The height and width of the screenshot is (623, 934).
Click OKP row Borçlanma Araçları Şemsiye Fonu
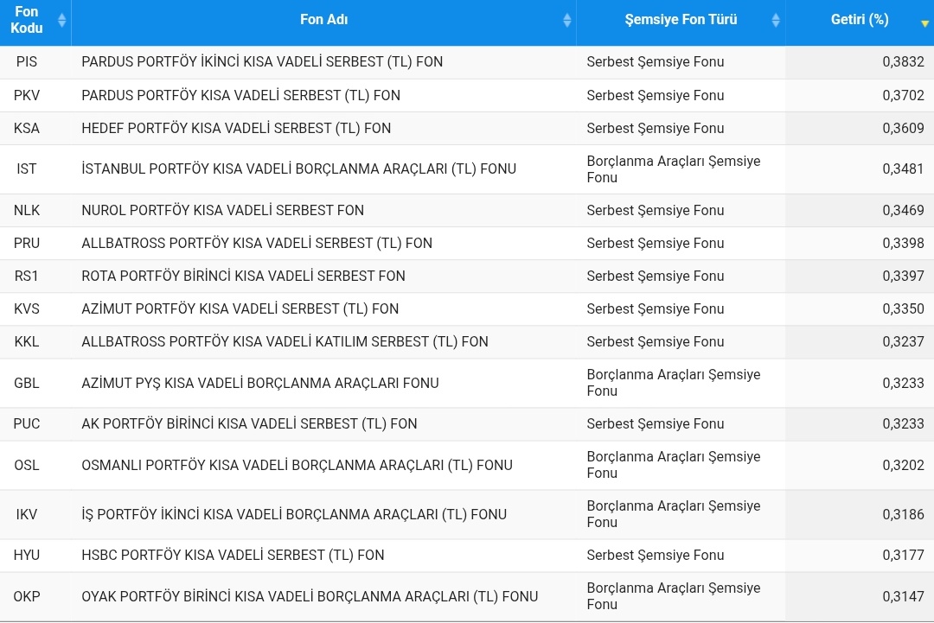coord(674,596)
